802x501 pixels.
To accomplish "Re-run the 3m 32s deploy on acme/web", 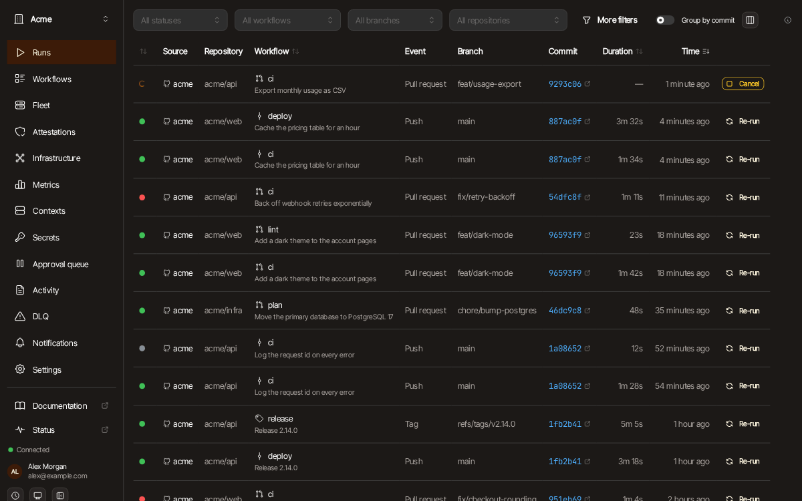I will [x=743, y=122].
